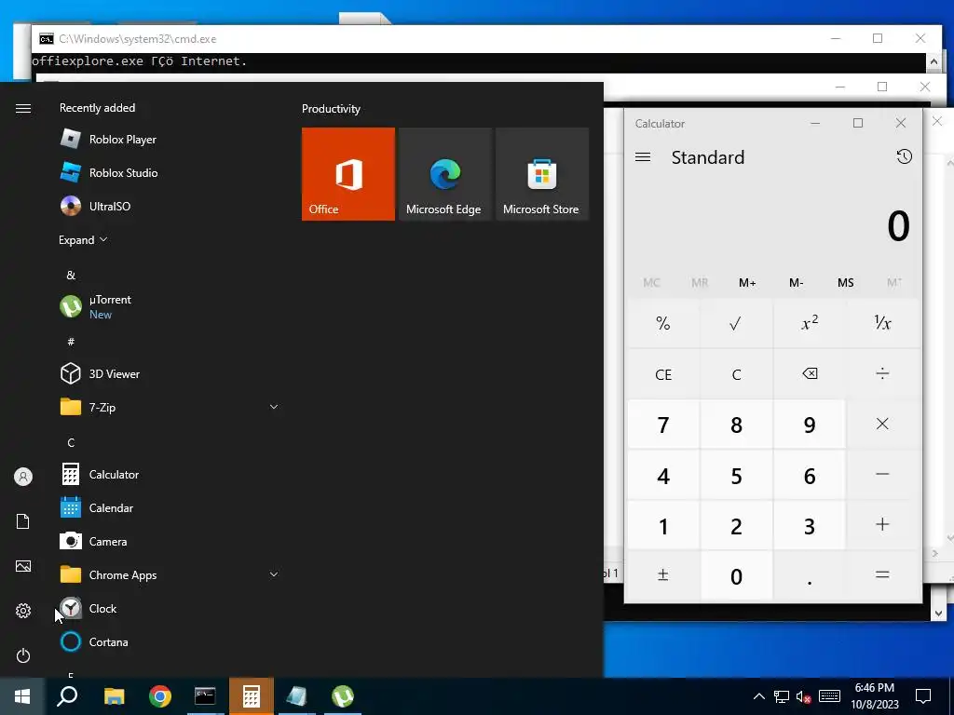Click the backspace key in Calculator
The width and height of the screenshot is (954, 715).
point(810,373)
